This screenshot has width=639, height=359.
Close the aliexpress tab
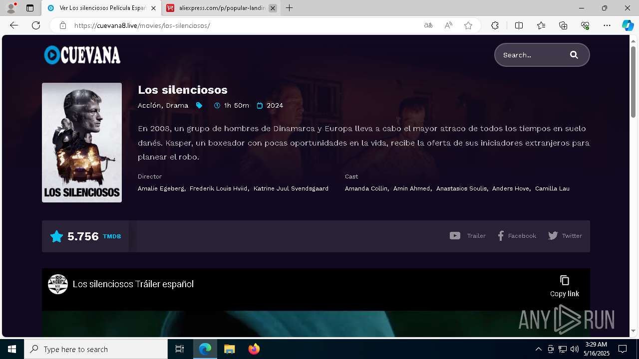pyautogui.click(x=273, y=8)
